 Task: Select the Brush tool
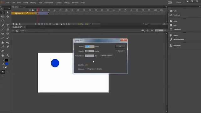click(8, 38)
